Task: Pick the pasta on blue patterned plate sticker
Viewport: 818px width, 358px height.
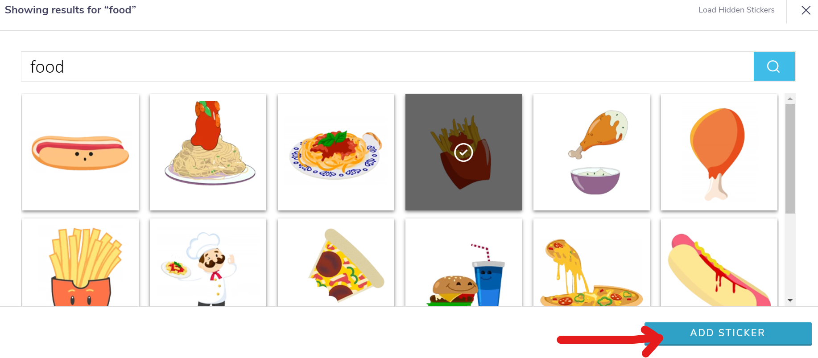Action: click(336, 152)
